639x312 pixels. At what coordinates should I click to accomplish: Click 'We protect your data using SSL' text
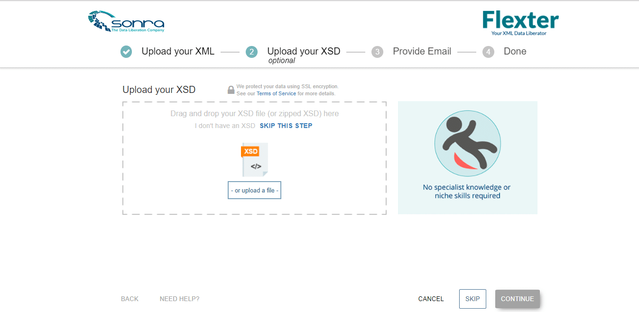coord(287,86)
